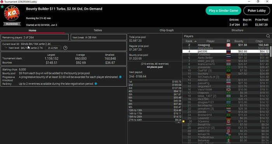The image size is (272, 144).
Task: Select player row TheBeatGuy
Action: (226, 137)
